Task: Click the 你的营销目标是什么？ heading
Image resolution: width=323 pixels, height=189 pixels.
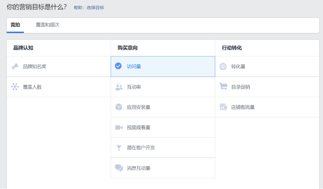Action: pyautogui.click(x=37, y=7)
